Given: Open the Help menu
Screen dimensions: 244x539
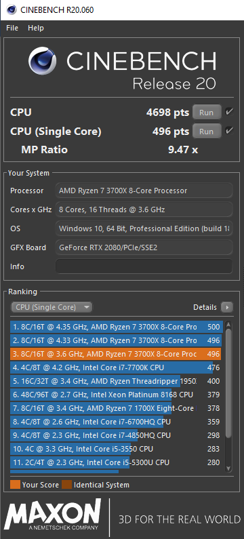Looking at the screenshot, I should tap(36, 28).
